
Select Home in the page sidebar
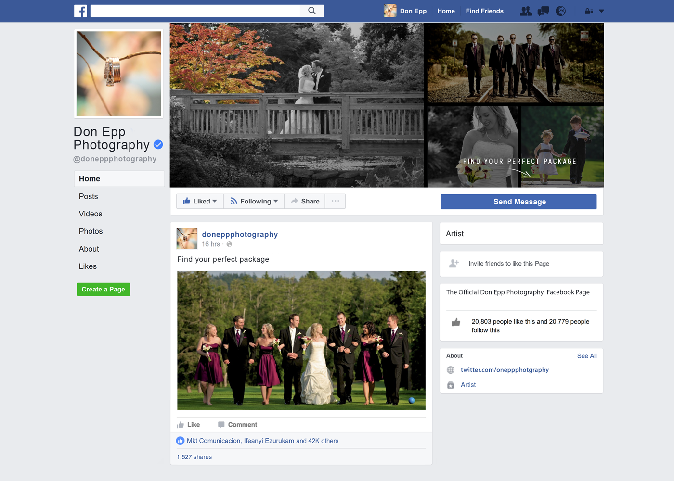[119, 178]
